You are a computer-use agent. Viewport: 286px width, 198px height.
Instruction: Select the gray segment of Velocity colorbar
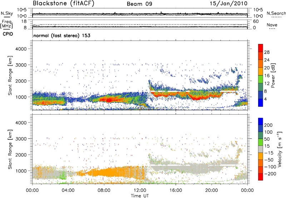(261, 149)
